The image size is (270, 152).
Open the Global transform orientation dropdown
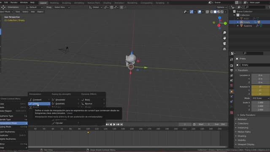click(x=96, y=7)
